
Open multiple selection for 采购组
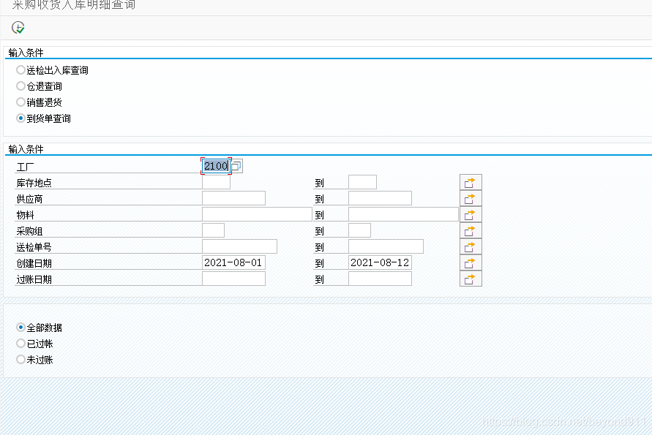[x=471, y=230]
